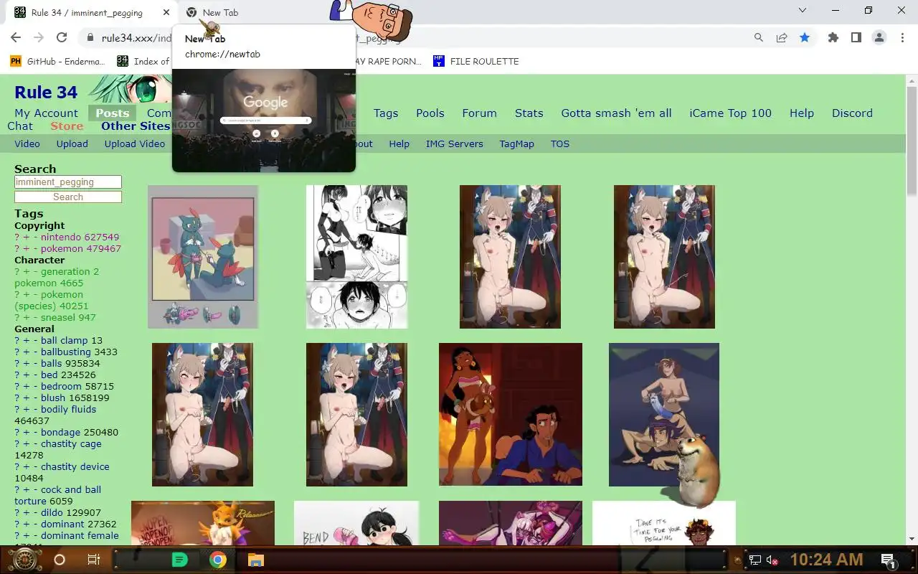Open the TOS link
The width and height of the screenshot is (918, 574).
coord(560,143)
